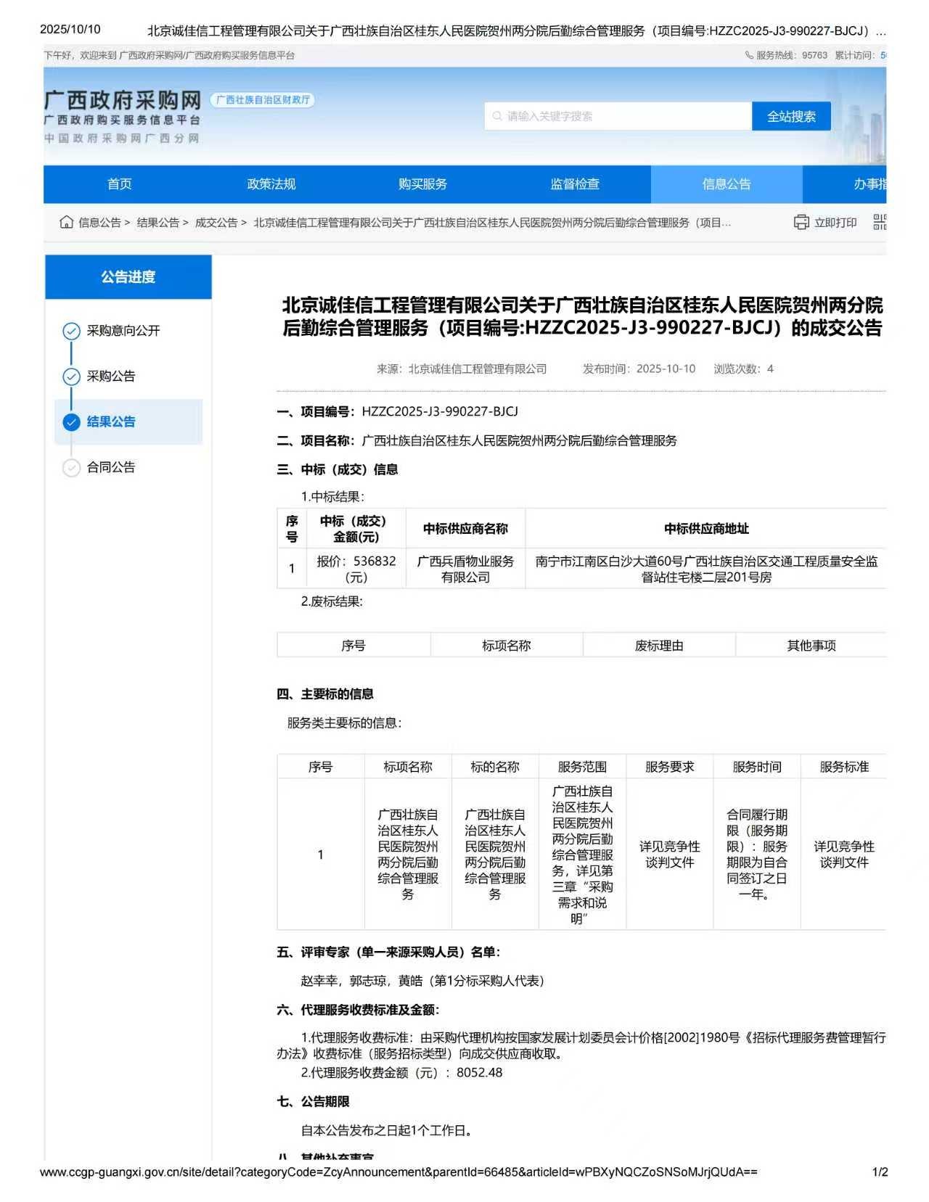929x1202 pixels.
Task: Click the 结果公告 checked step indicator
Action: [71, 422]
